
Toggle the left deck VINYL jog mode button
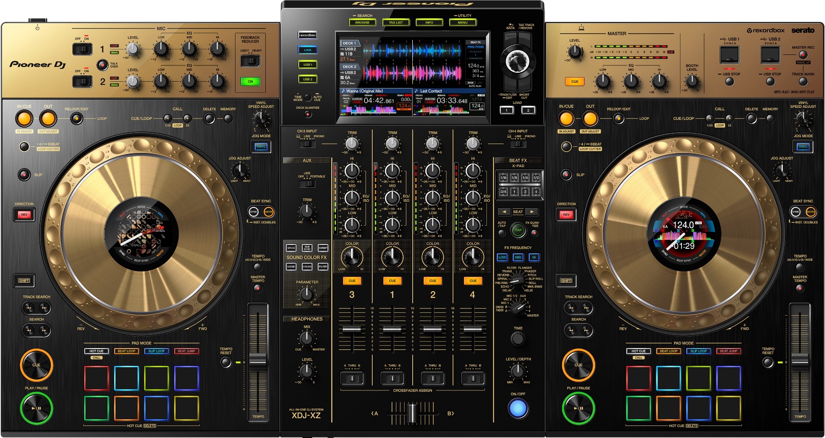(261, 146)
